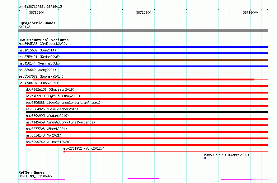Click the DGV Structural Variants track title
277x183 pixels.
pyautogui.click(x=44, y=40)
